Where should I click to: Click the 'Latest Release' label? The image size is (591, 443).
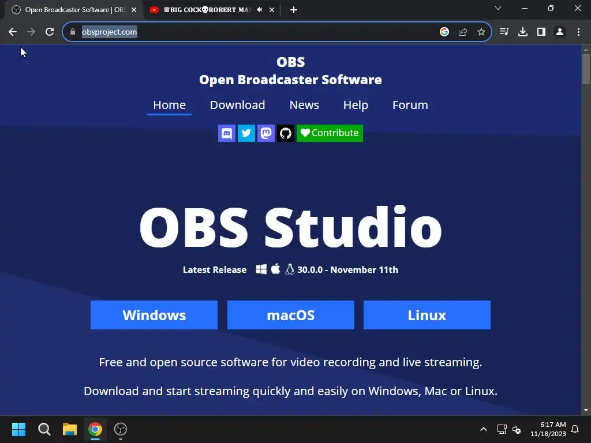[x=215, y=270]
